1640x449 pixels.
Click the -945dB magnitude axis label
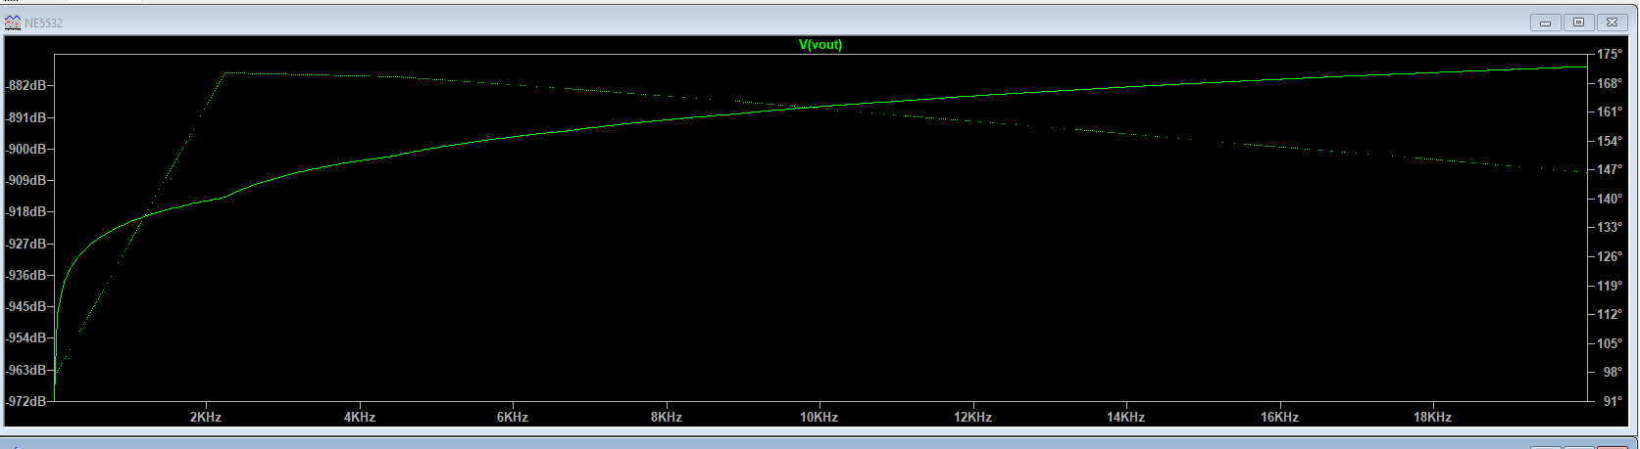26,307
